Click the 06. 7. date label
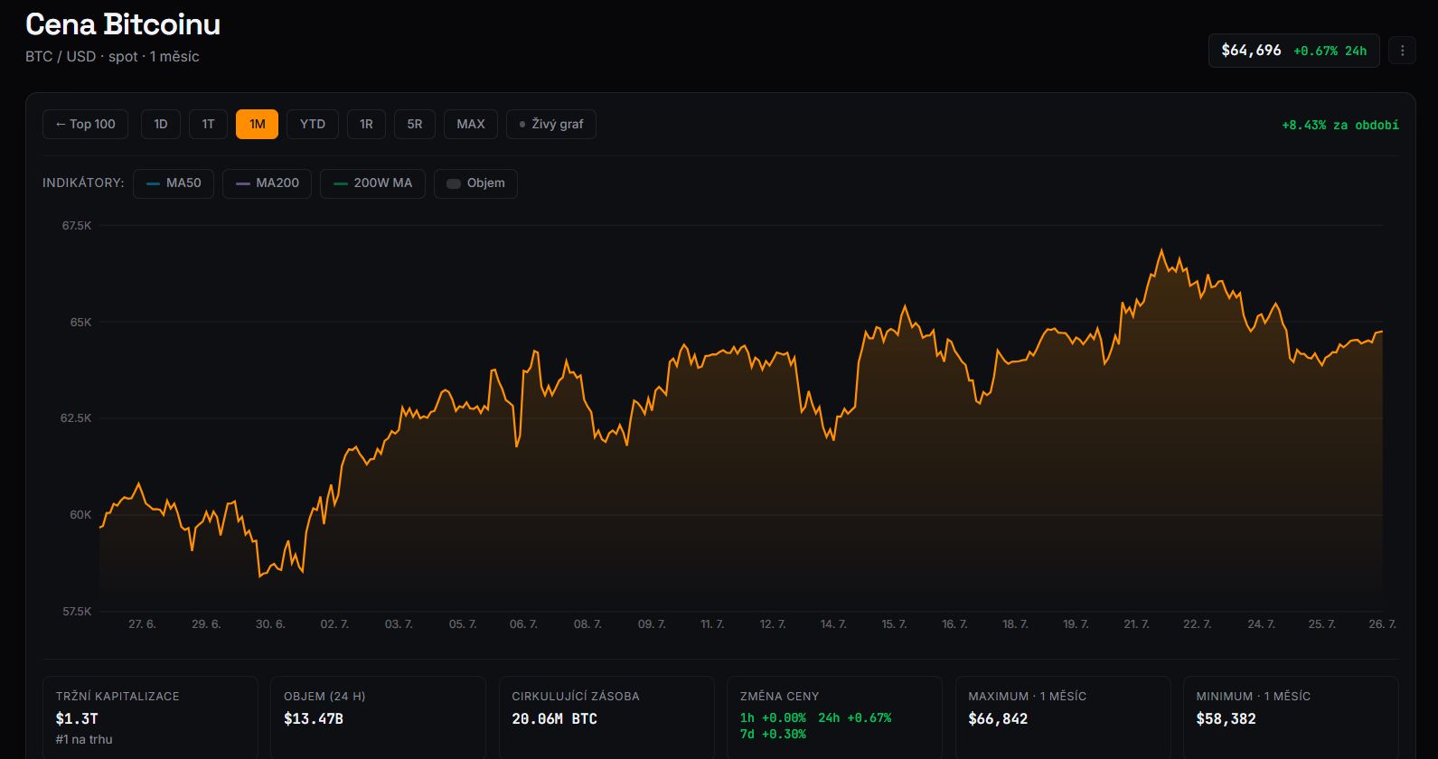 (x=523, y=624)
